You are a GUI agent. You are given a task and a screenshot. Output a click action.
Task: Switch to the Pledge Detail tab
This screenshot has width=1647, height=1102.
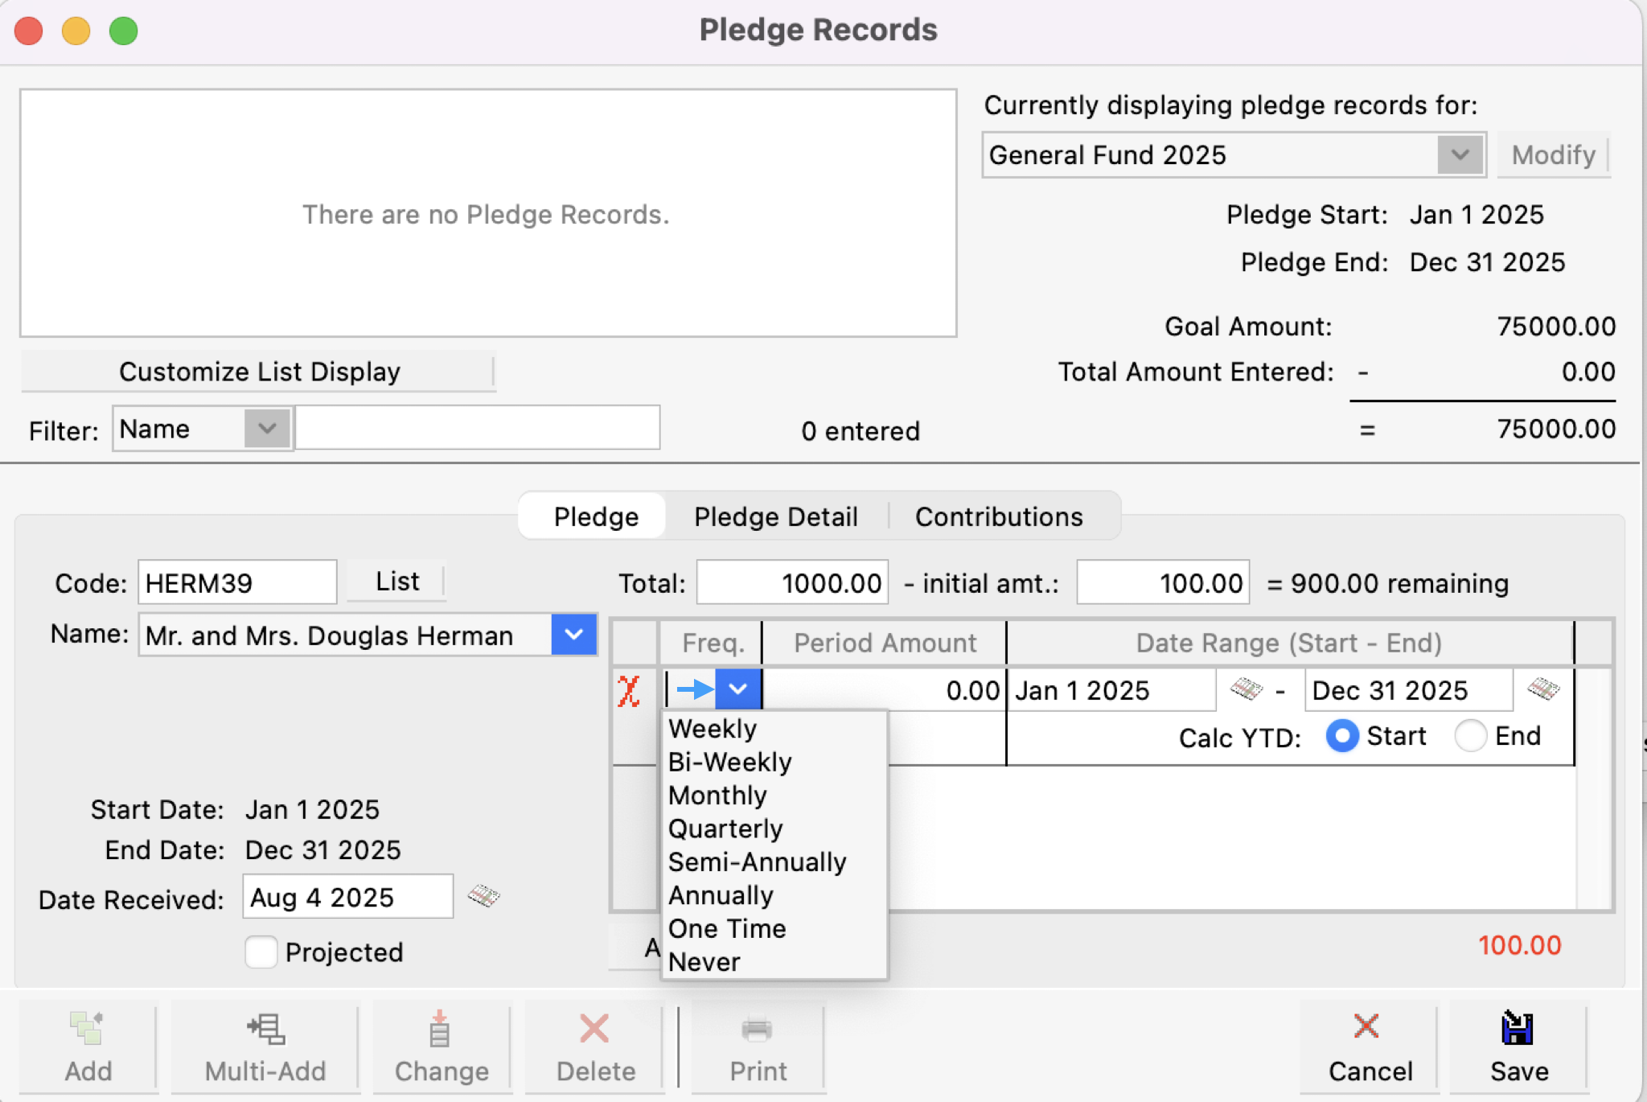[x=774, y=516]
